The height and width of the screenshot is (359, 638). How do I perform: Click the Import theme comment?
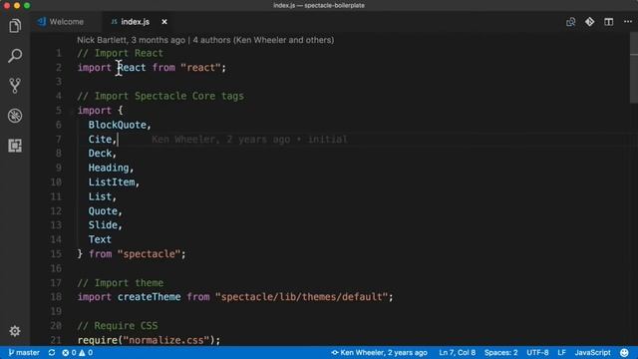(x=121, y=283)
